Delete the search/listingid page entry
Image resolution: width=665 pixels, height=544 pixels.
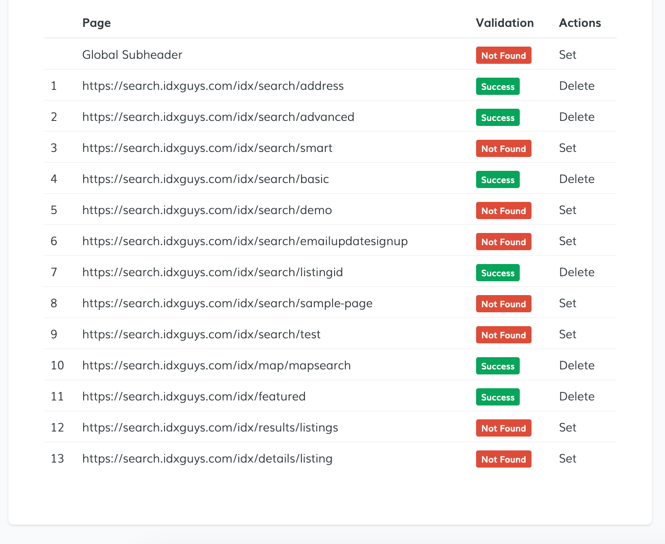(x=576, y=272)
